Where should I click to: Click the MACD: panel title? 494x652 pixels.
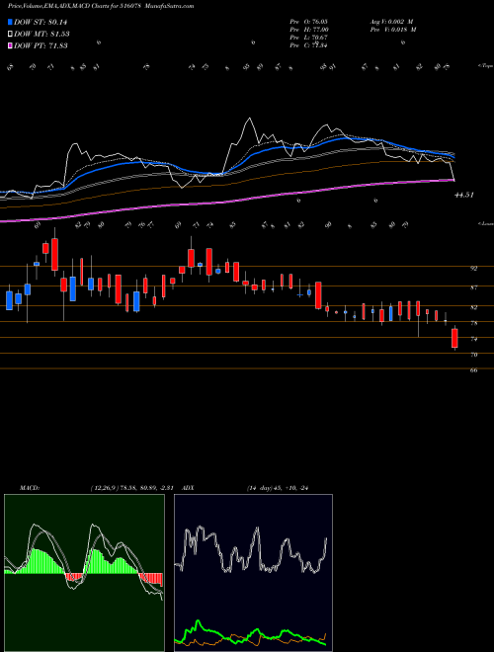(x=29, y=488)
